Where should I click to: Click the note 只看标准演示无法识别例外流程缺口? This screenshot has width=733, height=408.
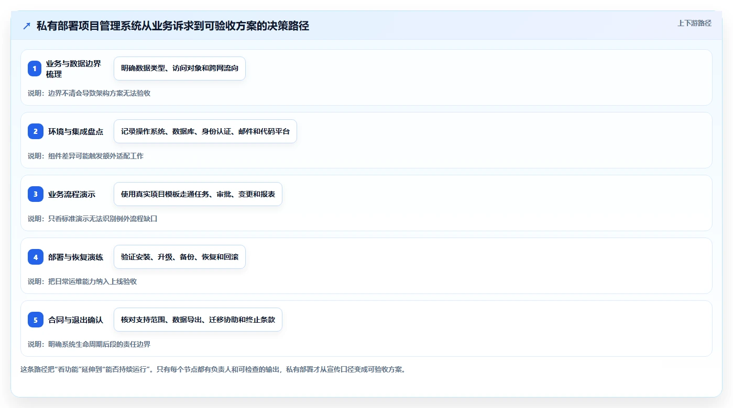[x=93, y=219]
